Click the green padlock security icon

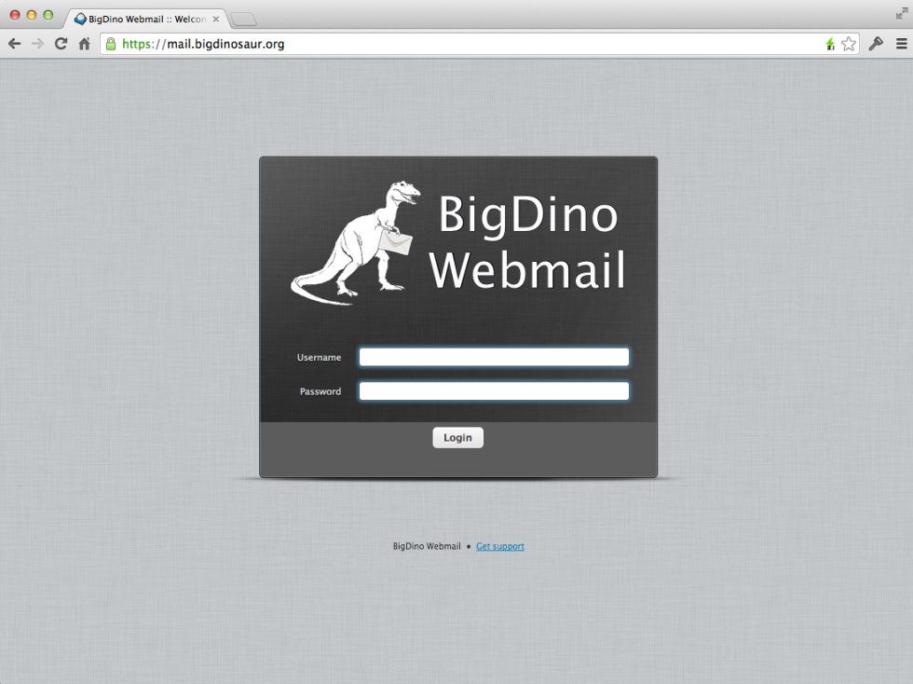click(111, 43)
